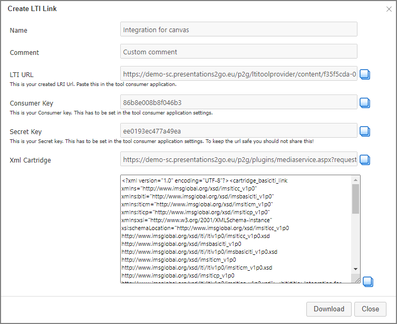
Task: Select the LTI URL field
Action: 239,73
